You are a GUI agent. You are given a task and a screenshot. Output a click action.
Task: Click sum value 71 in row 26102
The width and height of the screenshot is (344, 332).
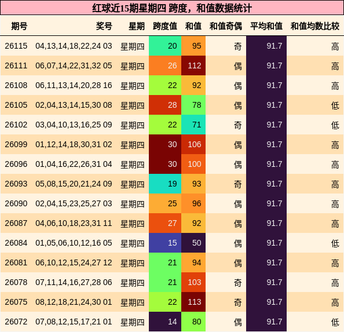click(x=193, y=125)
